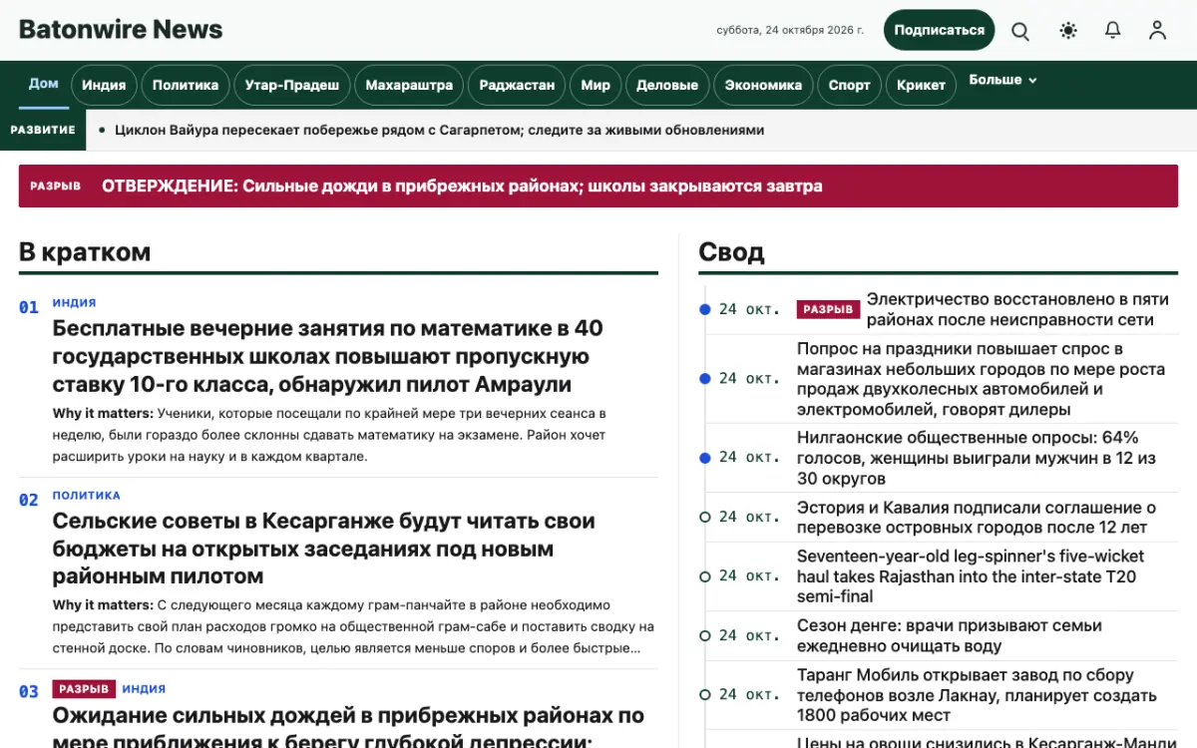Open the Индия section tab
The height and width of the screenshot is (748, 1197).
click(x=104, y=85)
